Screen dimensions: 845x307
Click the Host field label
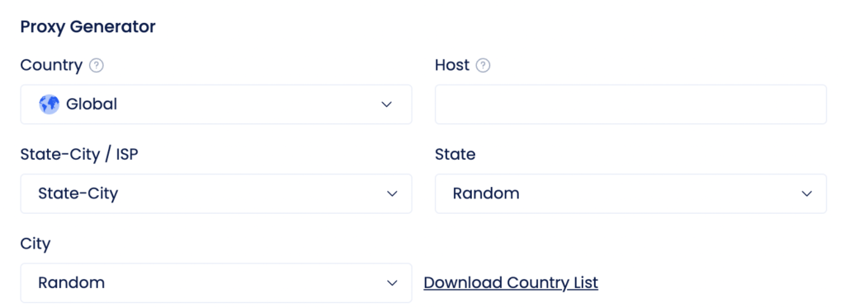coord(452,66)
